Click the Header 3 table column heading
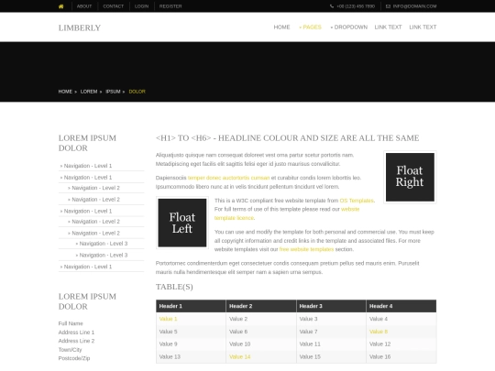This screenshot has height=371, width=495. coord(331,306)
